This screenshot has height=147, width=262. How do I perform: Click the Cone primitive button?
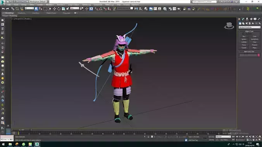[x=255, y=36]
